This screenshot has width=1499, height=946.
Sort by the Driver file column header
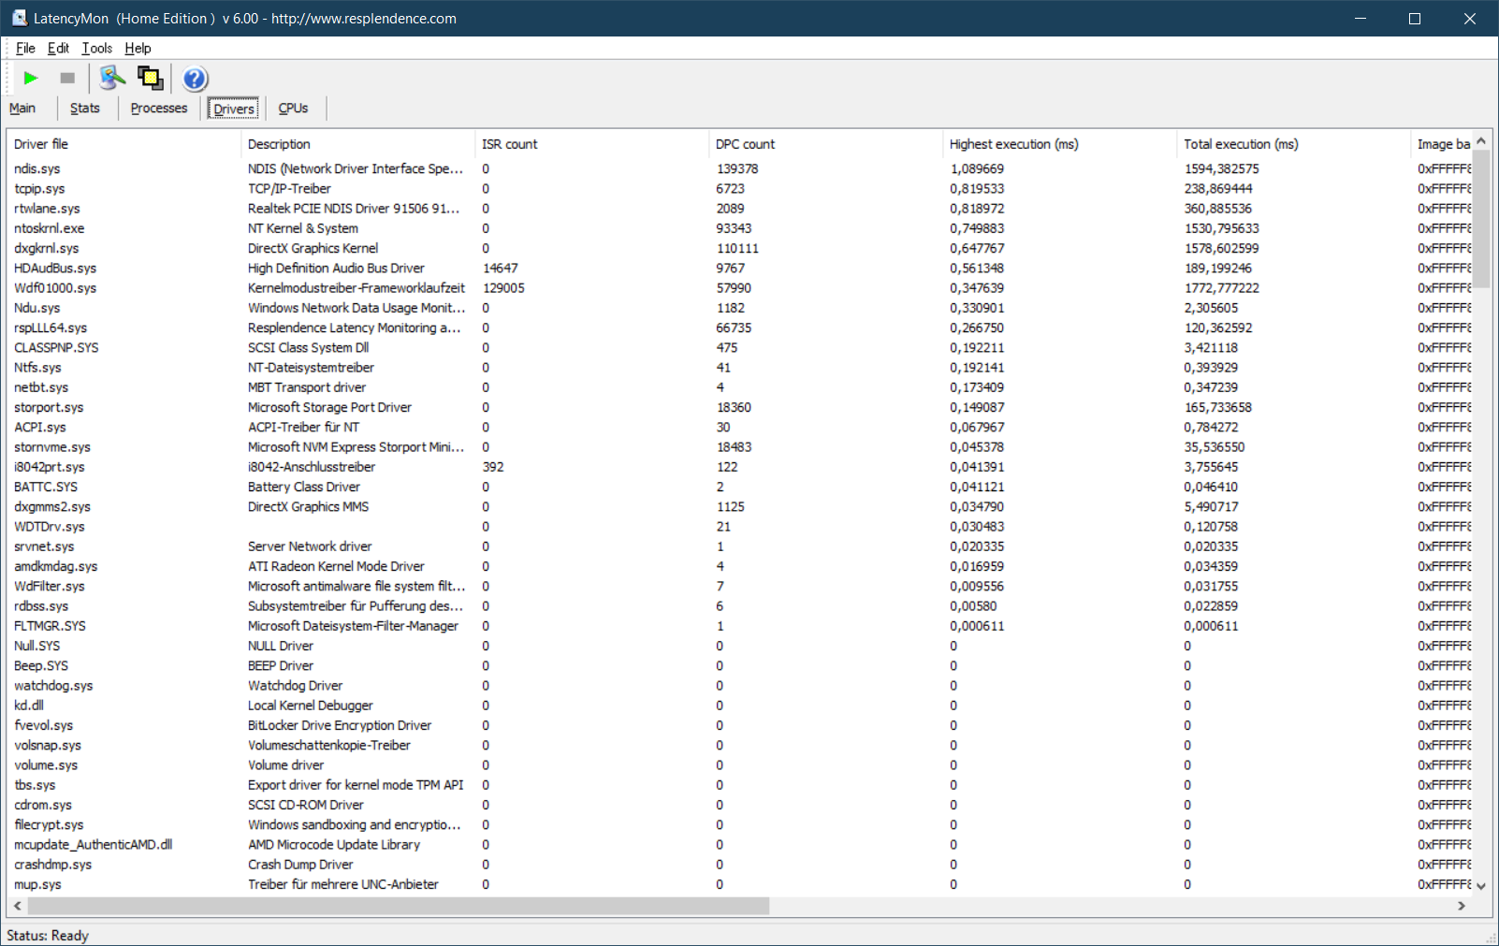(x=124, y=144)
